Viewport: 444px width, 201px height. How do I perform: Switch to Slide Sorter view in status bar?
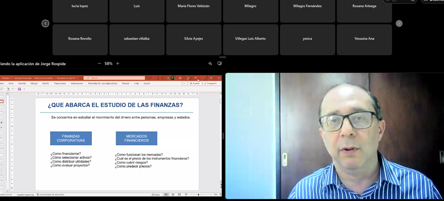173,194
